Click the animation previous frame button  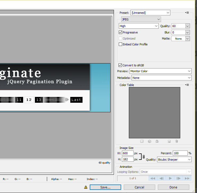[x=161, y=178]
